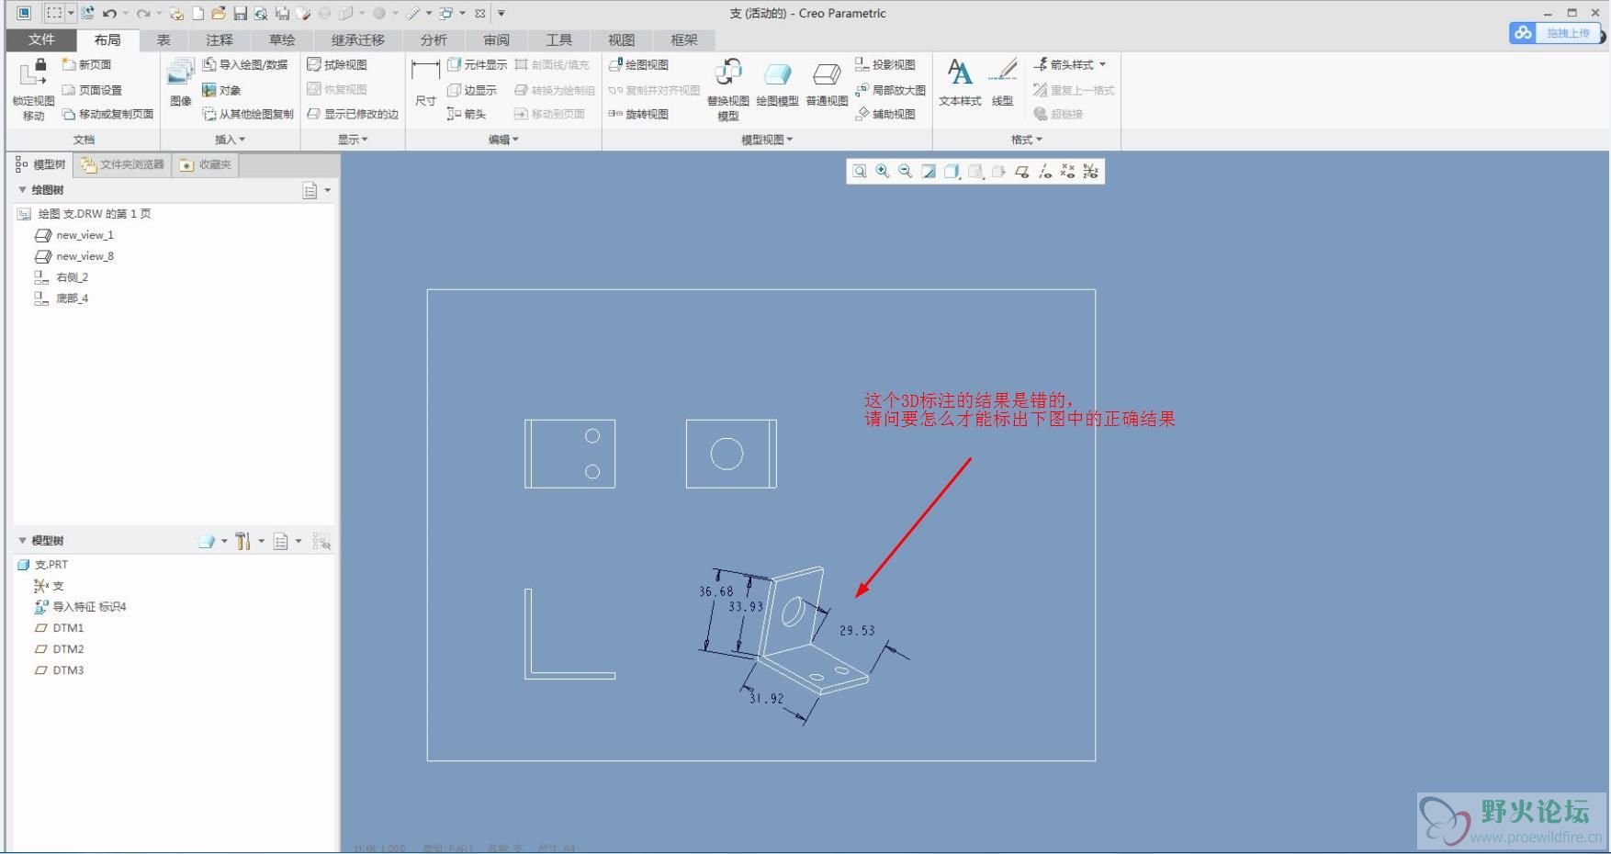Switch to the 注释 annotate ribbon tab
The height and width of the screenshot is (854, 1611).
220,39
